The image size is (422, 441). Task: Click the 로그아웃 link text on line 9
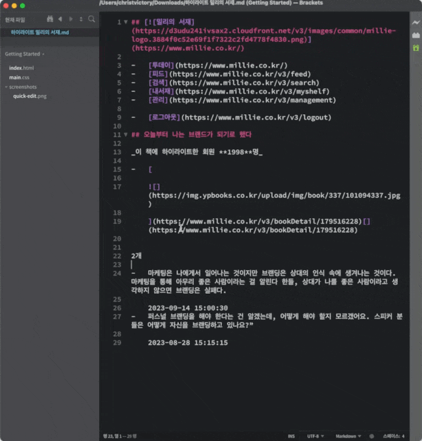click(x=165, y=117)
